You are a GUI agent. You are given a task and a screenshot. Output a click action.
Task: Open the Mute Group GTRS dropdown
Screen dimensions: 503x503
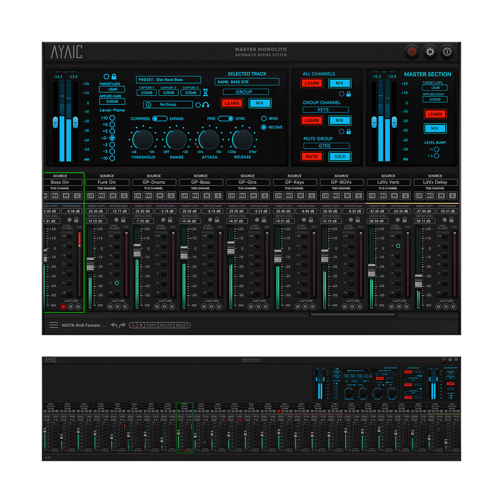[325, 146]
